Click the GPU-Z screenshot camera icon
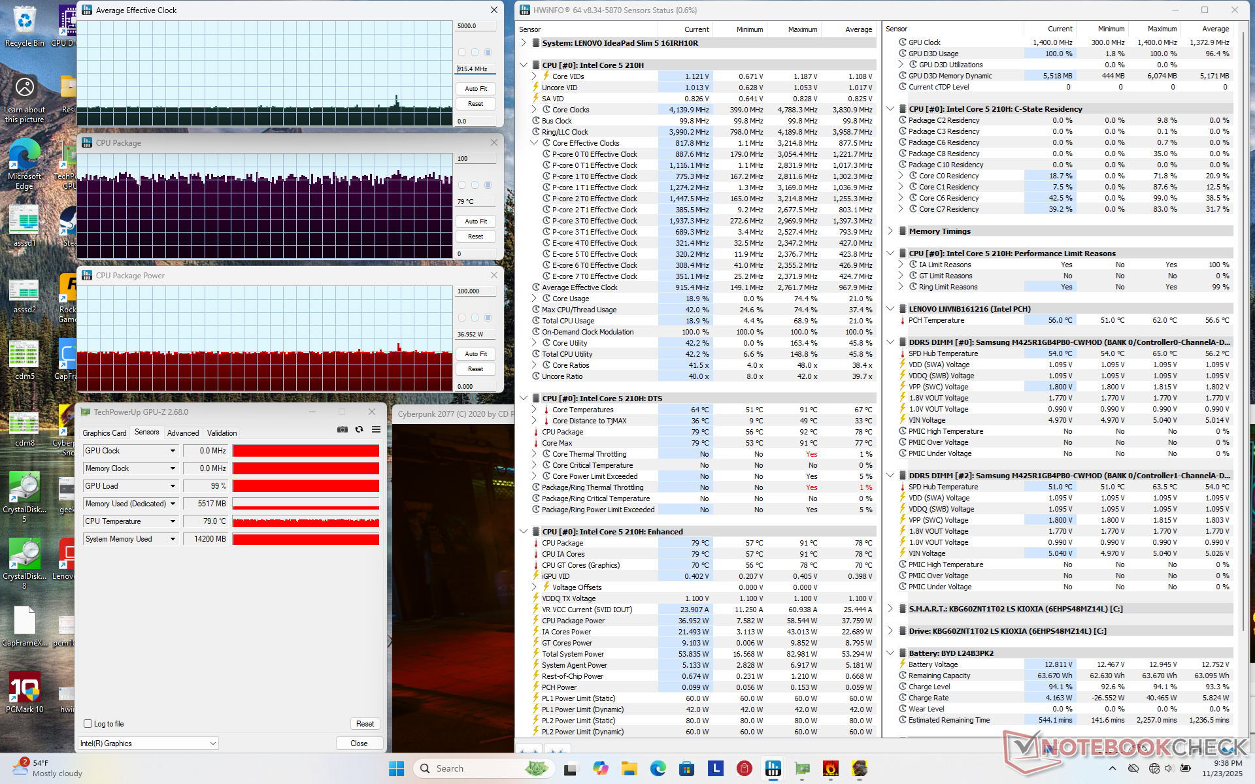The height and width of the screenshot is (784, 1255). click(342, 429)
